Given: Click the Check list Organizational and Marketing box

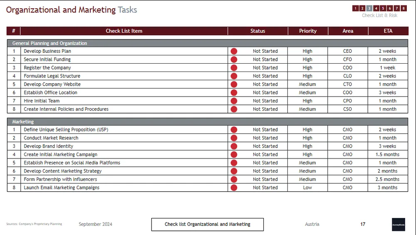Looking at the screenshot, I should (x=208, y=224).
